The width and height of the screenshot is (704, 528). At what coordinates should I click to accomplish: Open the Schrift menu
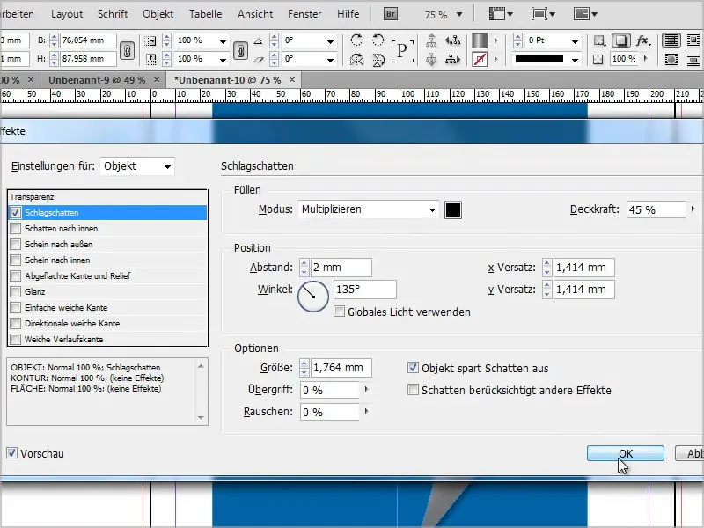click(x=113, y=14)
